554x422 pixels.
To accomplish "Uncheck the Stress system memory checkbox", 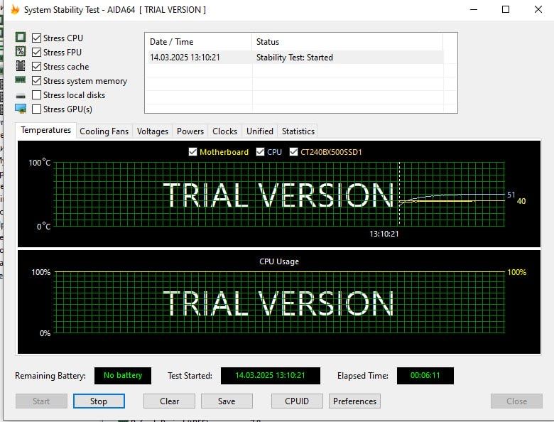I will [36, 80].
